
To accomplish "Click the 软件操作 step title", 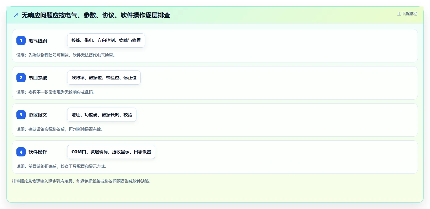I will click(x=38, y=152).
